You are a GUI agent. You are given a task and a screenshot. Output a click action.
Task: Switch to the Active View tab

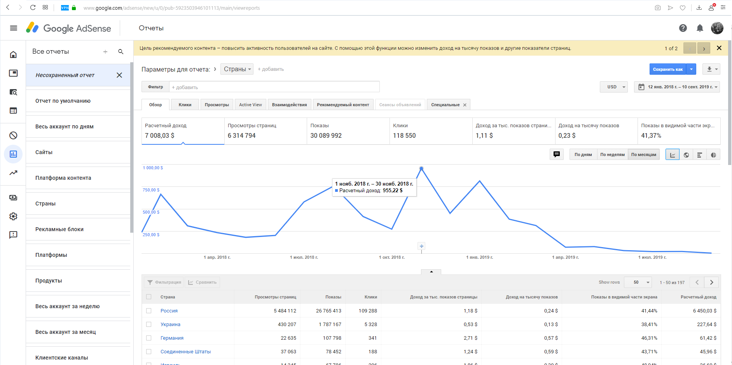250,105
